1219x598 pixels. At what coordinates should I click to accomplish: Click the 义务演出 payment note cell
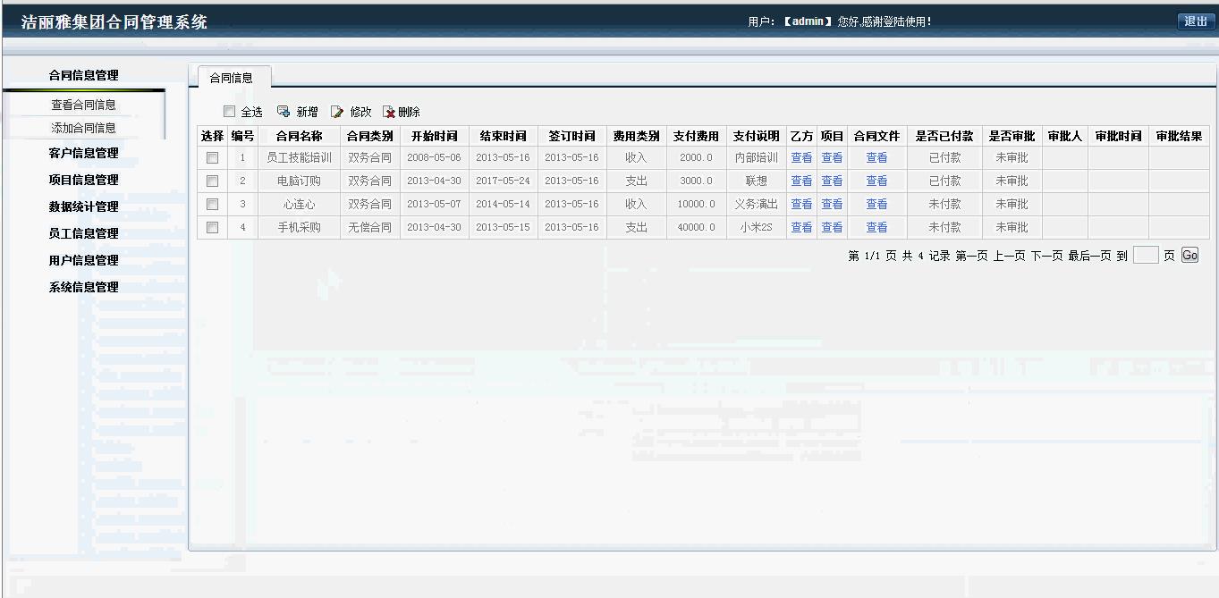pos(756,204)
